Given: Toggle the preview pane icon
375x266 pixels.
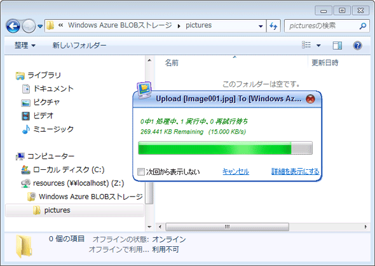Looking at the screenshot, I should pos(337,45).
